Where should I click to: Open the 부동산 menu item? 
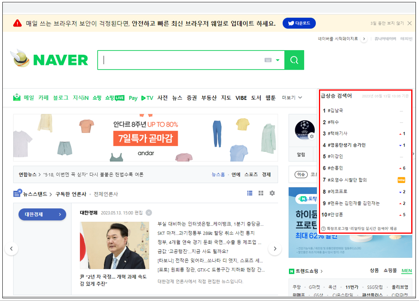pyautogui.click(x=209, y=98)
